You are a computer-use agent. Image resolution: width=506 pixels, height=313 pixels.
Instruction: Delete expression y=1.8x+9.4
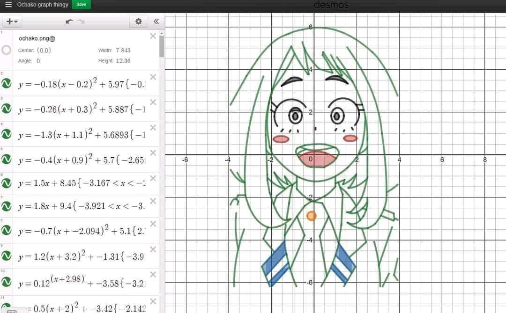click(153, 201)
